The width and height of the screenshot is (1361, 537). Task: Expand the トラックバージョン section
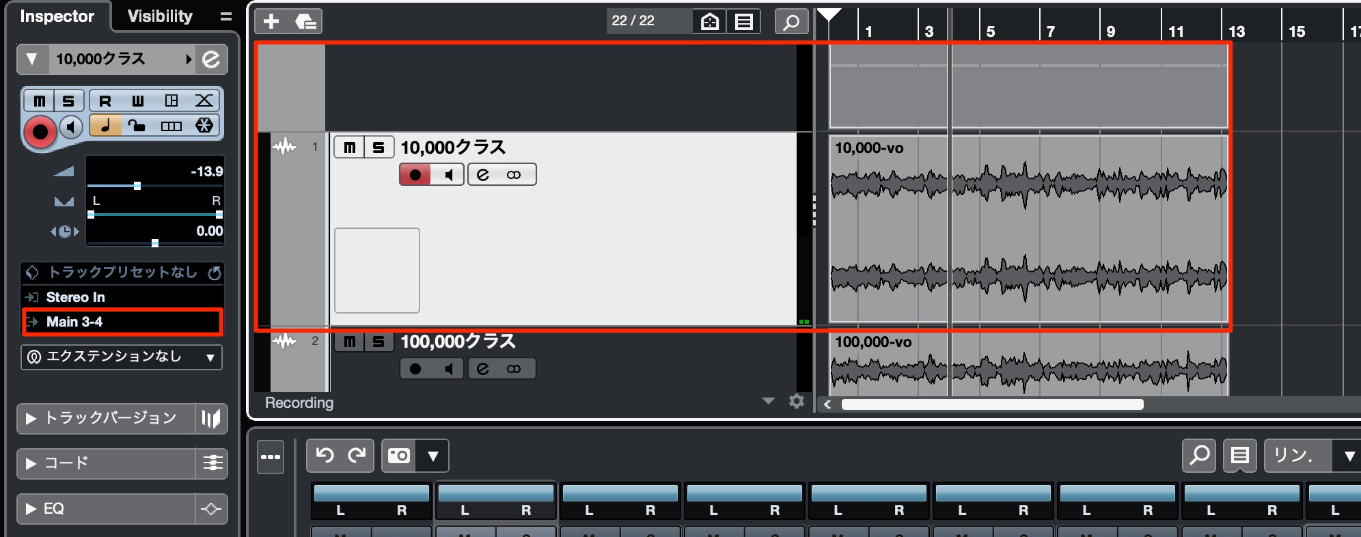click(x=31, y=418)
